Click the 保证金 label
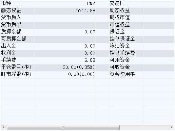175x131 pixels. pyautogui.click(x=117, y=32)
